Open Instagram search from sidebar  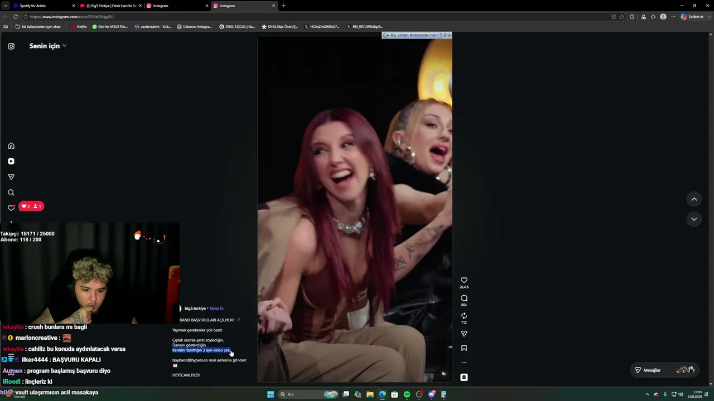point(11,193)
